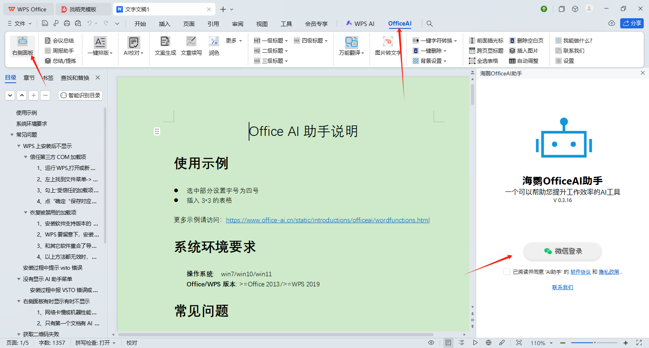This screenshot has width=649, height=348.
Task: Expand 更多 options dropdown
Action: 234,41
